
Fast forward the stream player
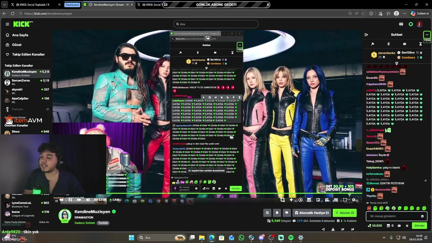[x=79, y=200]
